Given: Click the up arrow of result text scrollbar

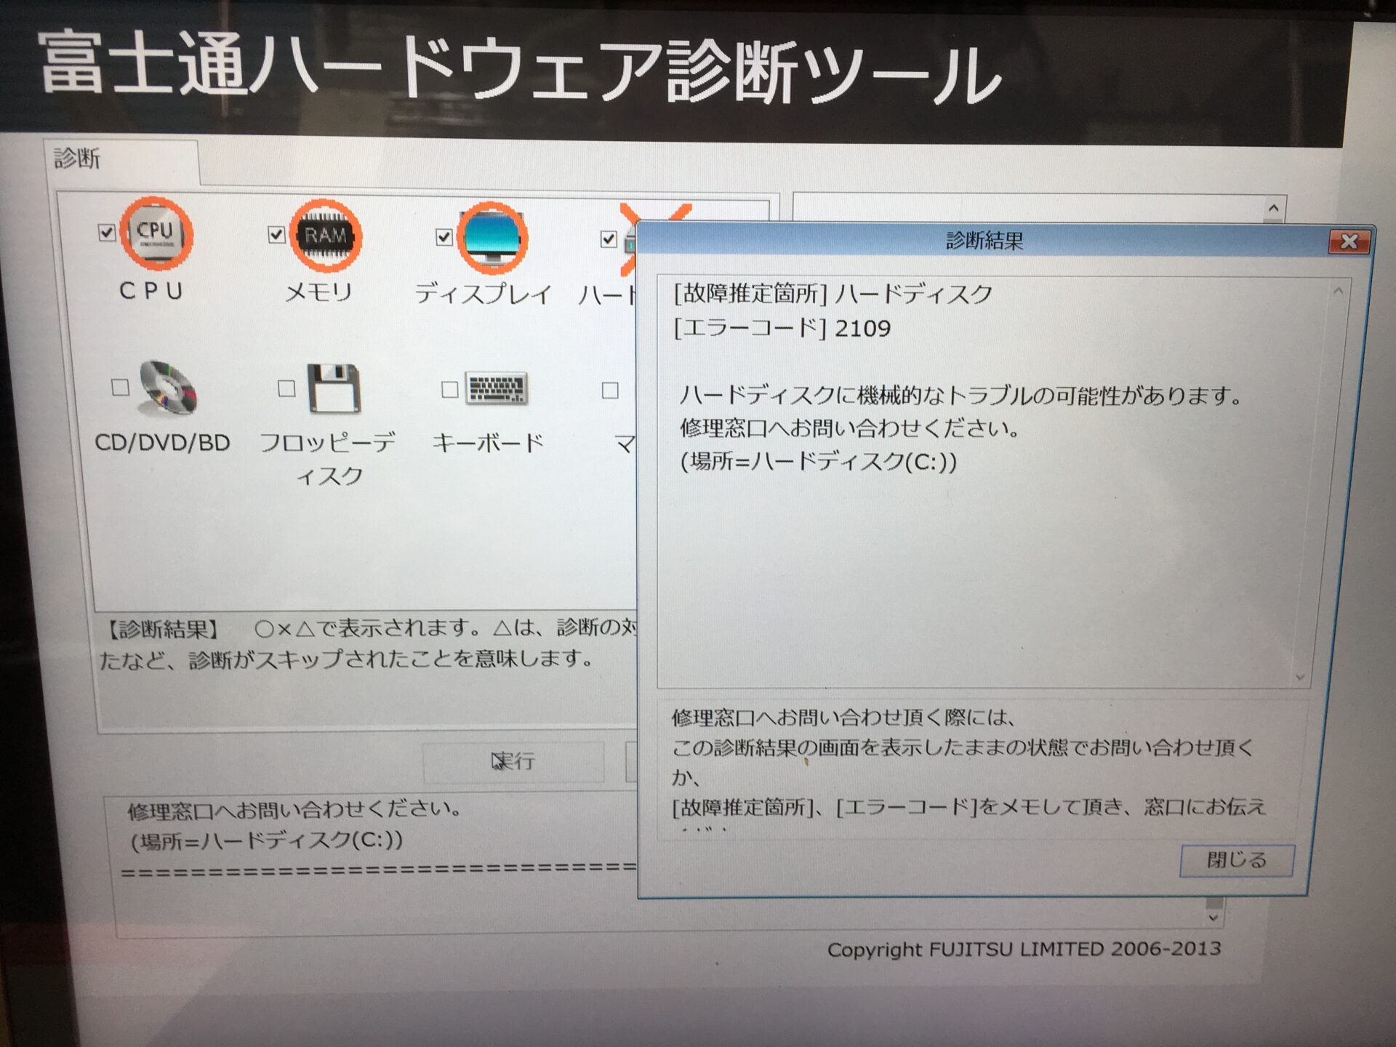Looking at the screenshot, I should pyautogui.click(x=1338, y=292).
